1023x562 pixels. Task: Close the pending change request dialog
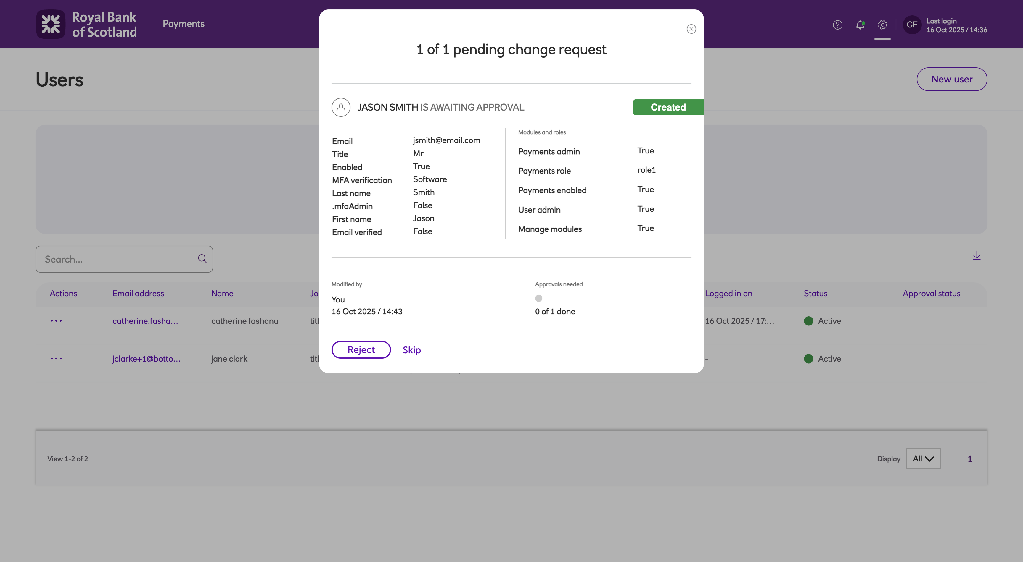(691, 29)
